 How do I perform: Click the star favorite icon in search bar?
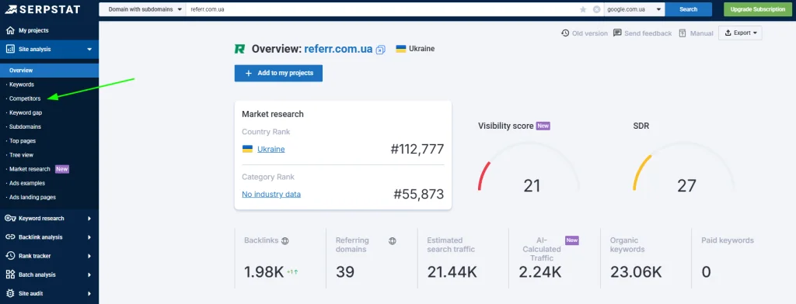[583, 9]
